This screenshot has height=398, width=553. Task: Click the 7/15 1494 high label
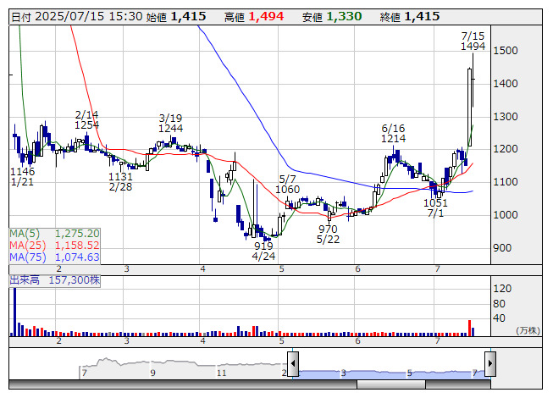coord(473,41)
